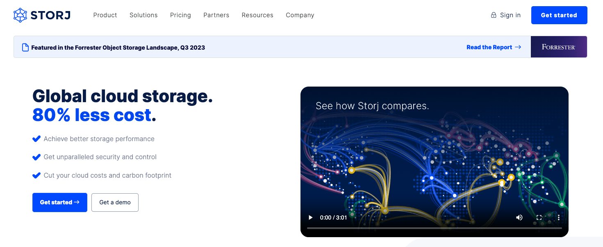Click the header Get started button
The image size is (603, 247).
[x=559, y=15]
